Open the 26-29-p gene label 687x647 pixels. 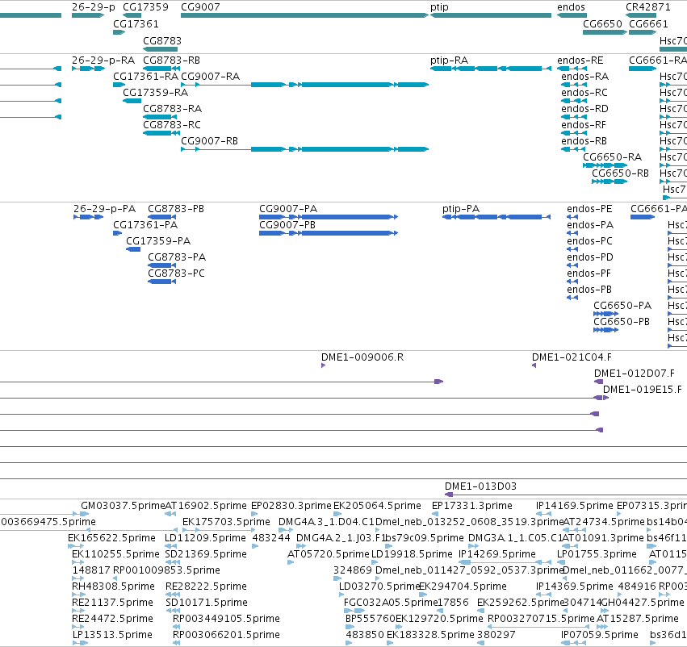point(94,7)
